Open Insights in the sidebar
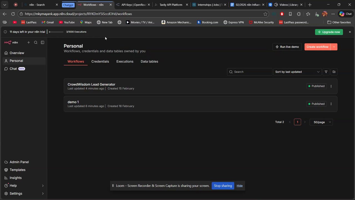 click(24, 178)
